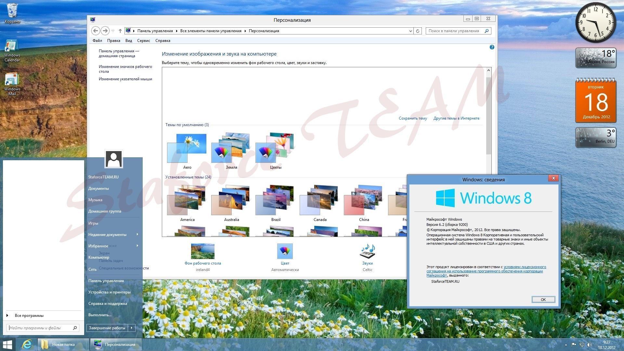Screen dimensions: 624x351
Task: Open the Правка menu
Action: pyautogui.click(x=114, y=41)
